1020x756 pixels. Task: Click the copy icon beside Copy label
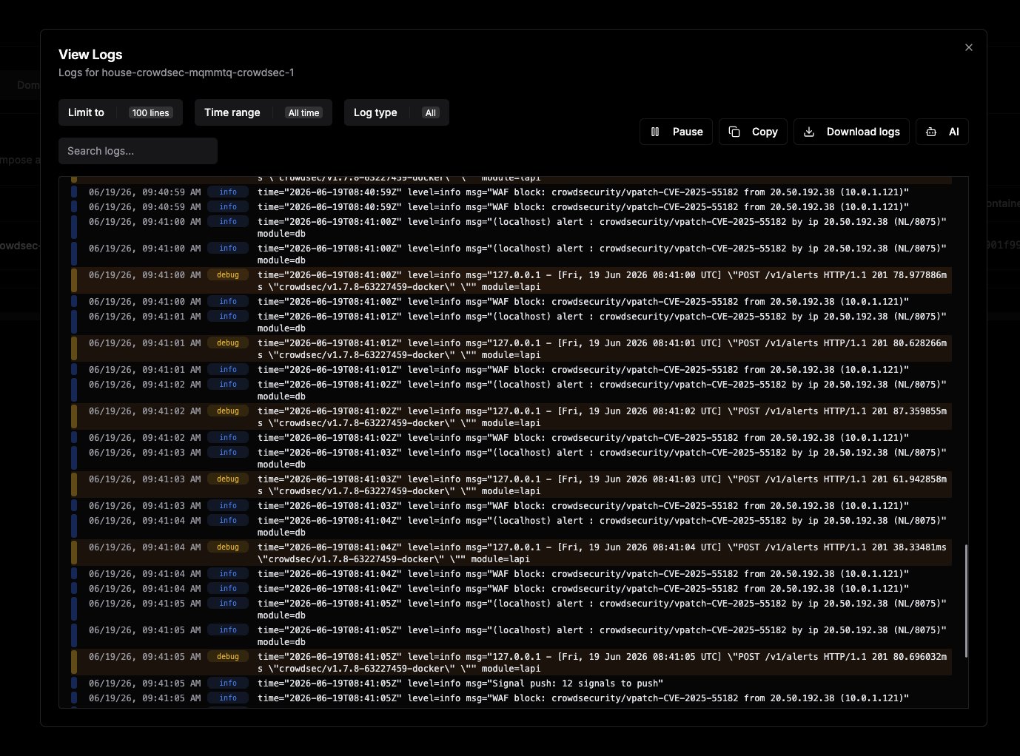coord(734,132)
